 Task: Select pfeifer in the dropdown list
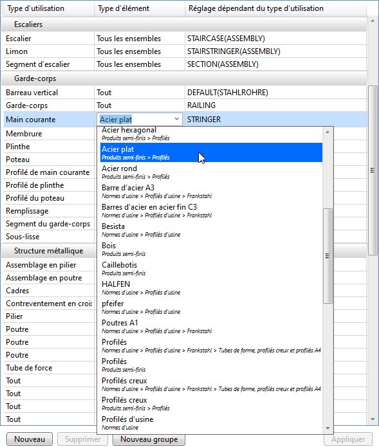(x=211, y=307)
